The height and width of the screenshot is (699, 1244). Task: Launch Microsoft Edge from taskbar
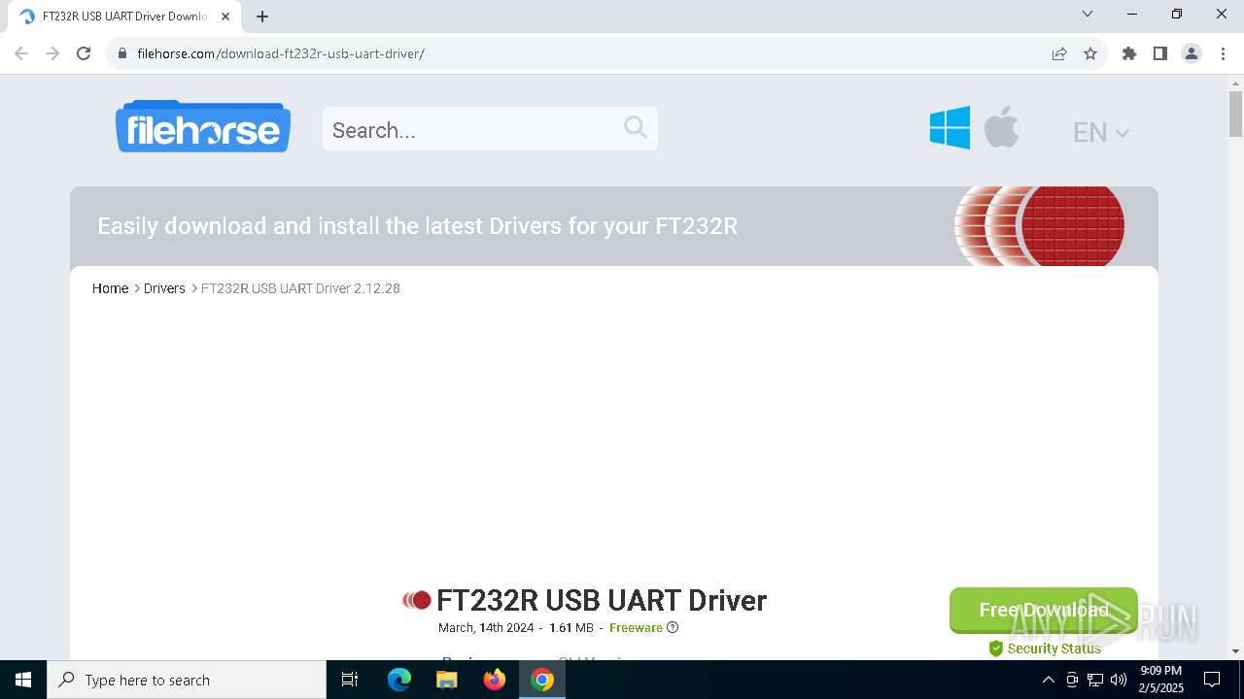point(399,680)
